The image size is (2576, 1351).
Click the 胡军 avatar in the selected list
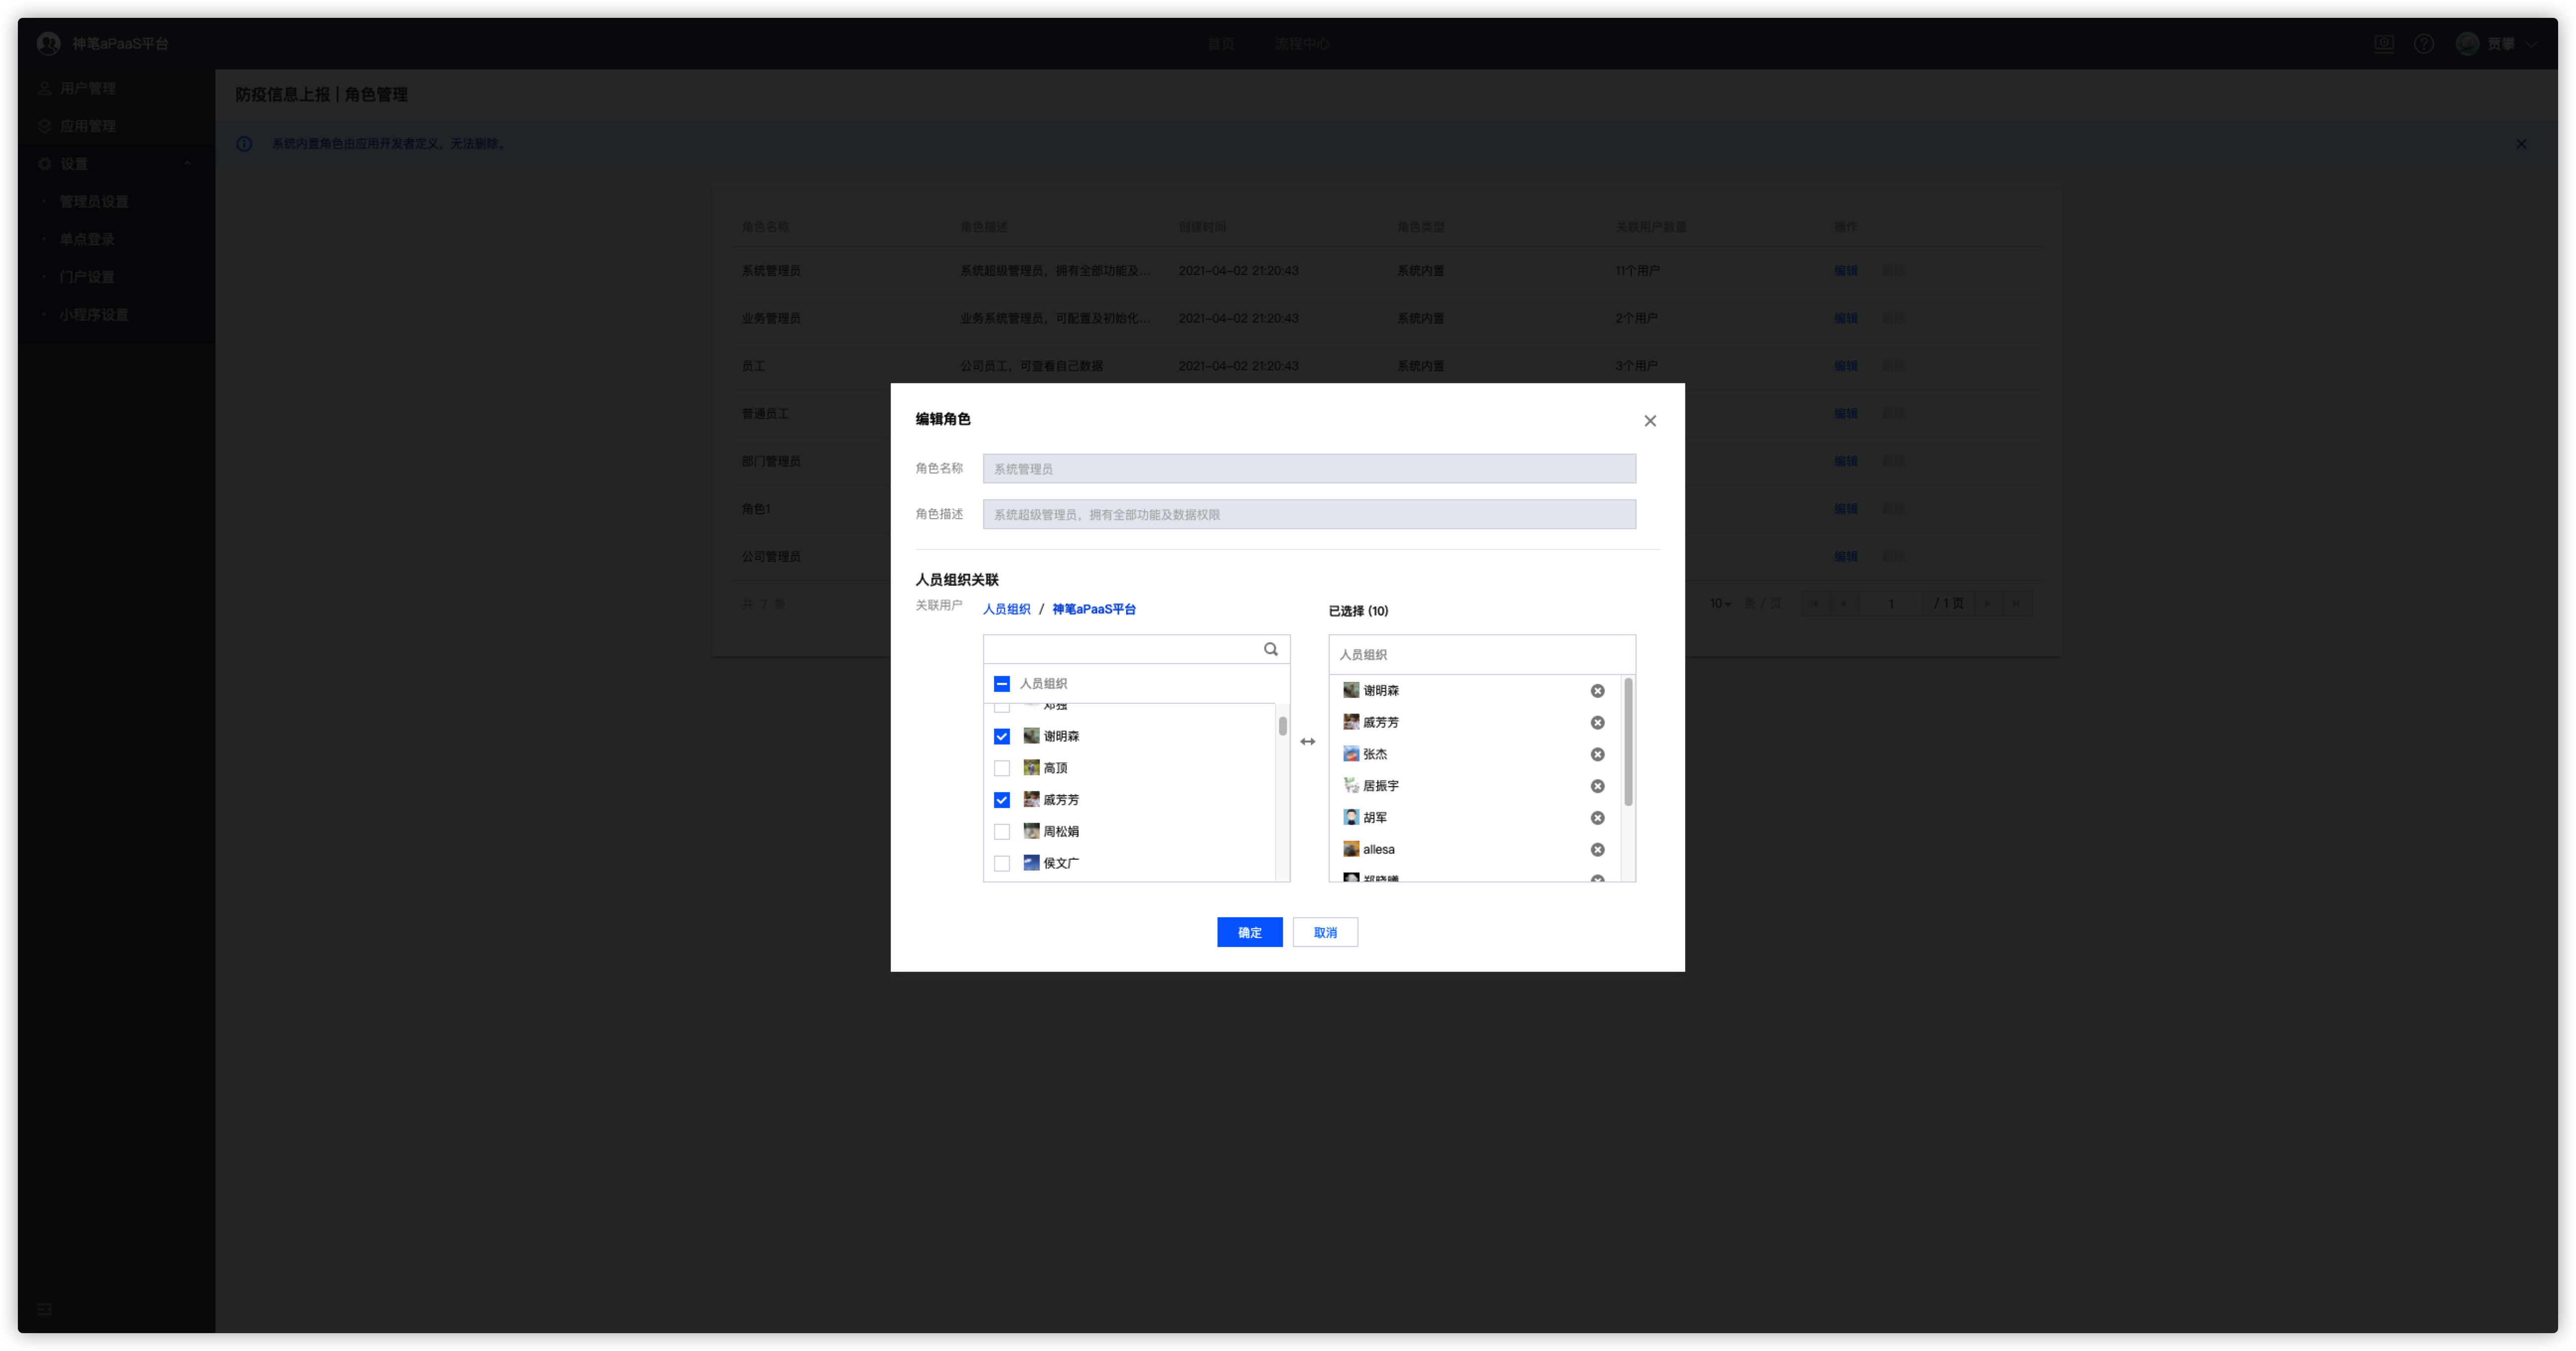point(1350,817)
